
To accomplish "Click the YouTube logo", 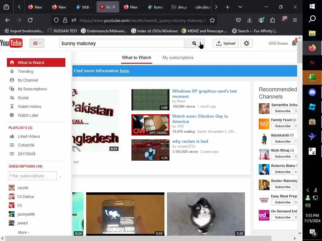I will 11,43.
